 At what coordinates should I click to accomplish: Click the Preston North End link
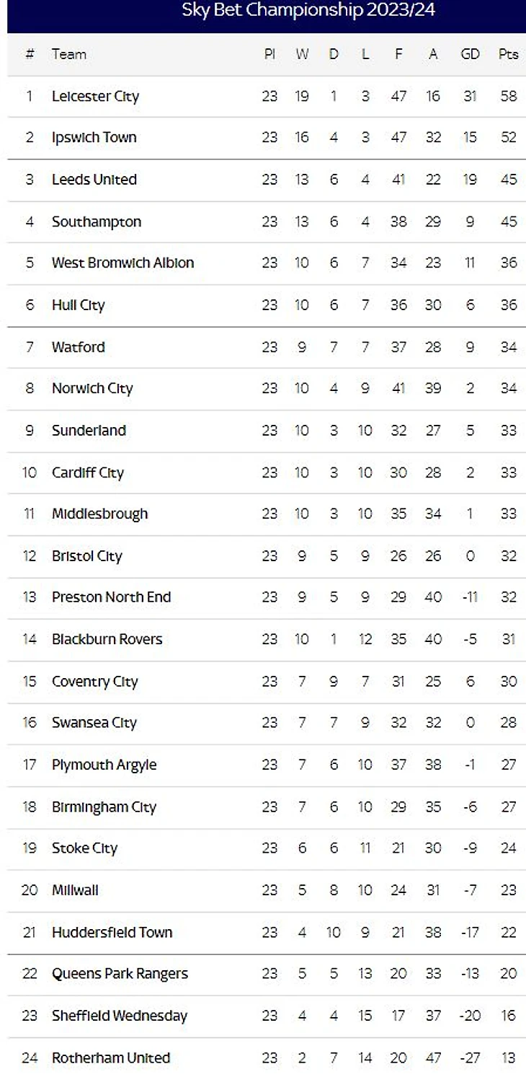[x=111, y=597]
